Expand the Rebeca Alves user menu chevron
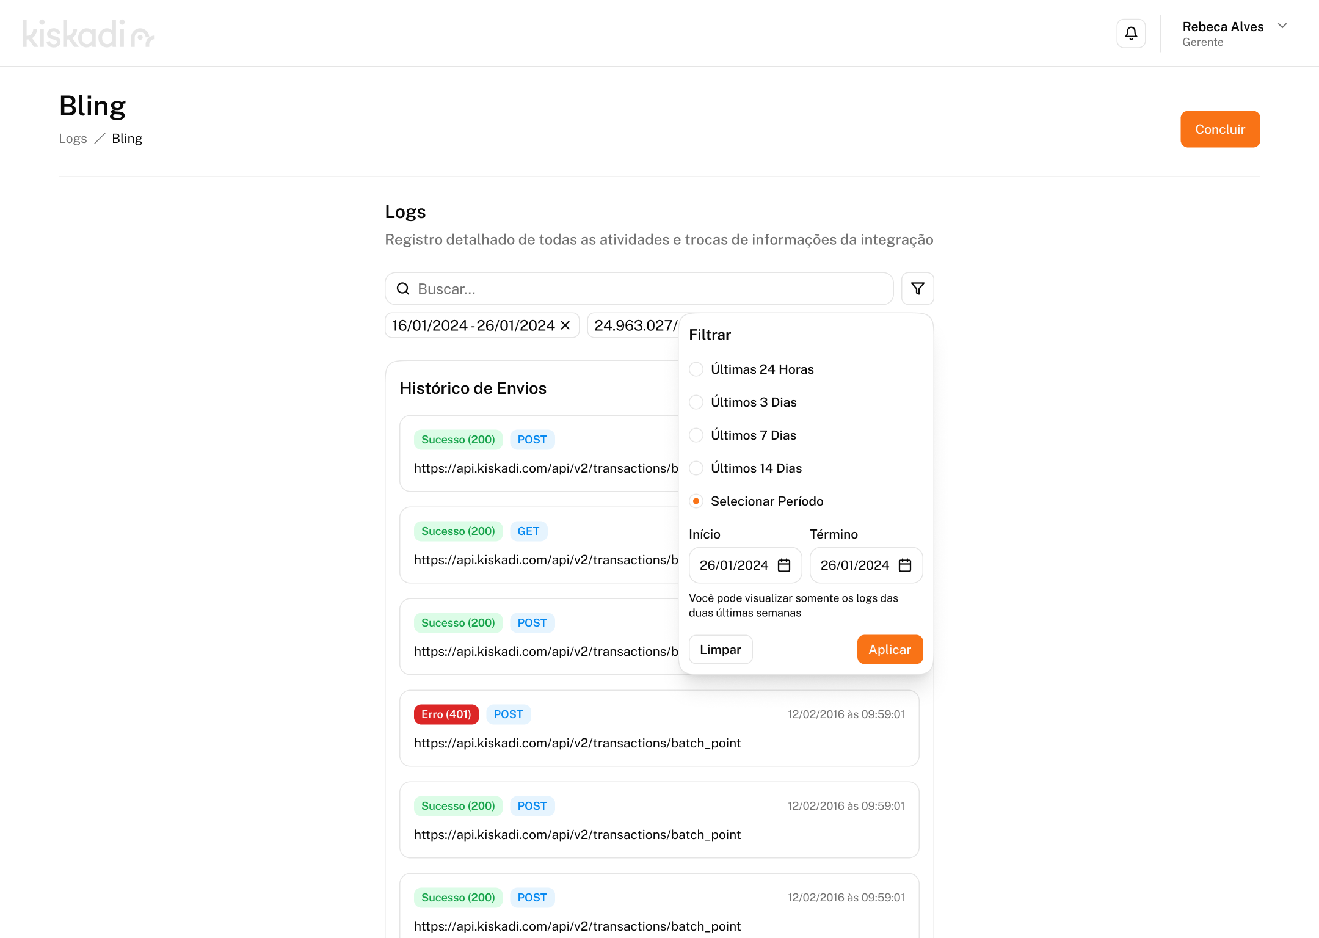The height and width of the screenshot is (938, 1319). point(1282,26)
